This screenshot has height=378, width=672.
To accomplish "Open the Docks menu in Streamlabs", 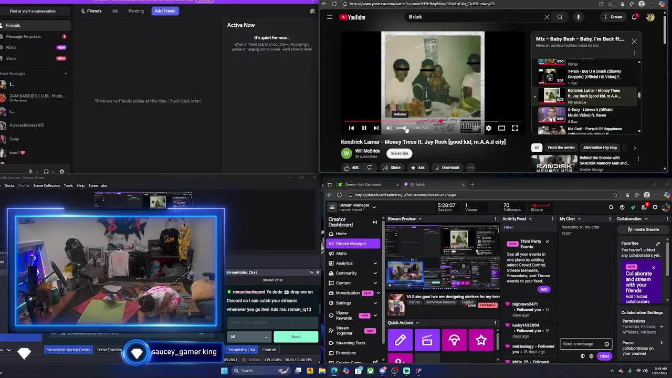I will pyautogui.click(x=9, y=185).
